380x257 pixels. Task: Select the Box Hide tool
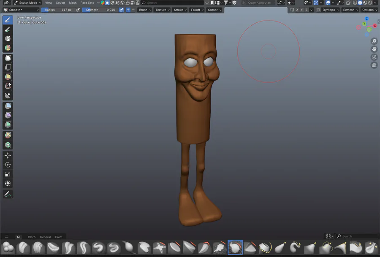click(x=8, y=68)
